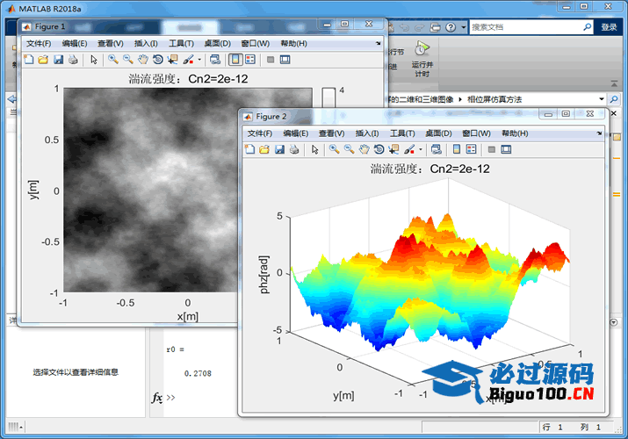Viewport: 628px width, 439px height.
Task: Click New Figure icon in Figure 2 toolbar
Action: tap(250, 149)
